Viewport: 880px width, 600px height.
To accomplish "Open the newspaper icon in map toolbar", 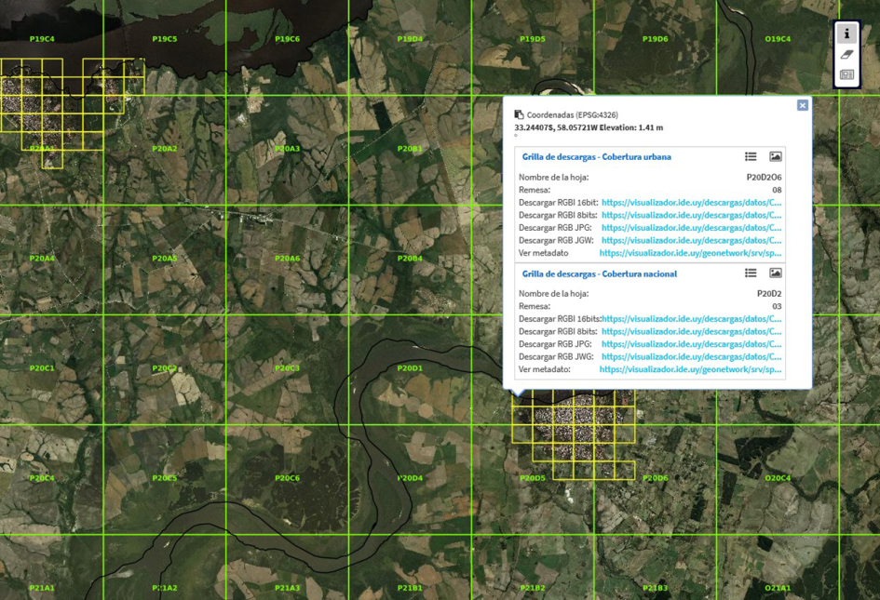I will coord(846,74).
